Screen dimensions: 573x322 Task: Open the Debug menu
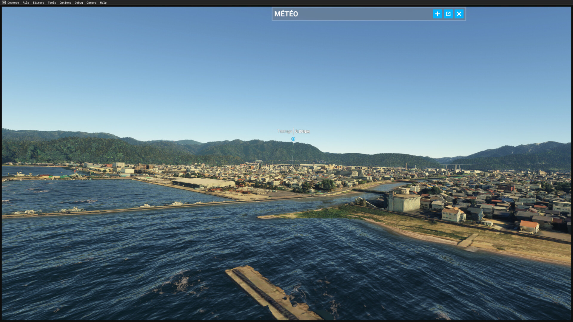click(79, 3)
